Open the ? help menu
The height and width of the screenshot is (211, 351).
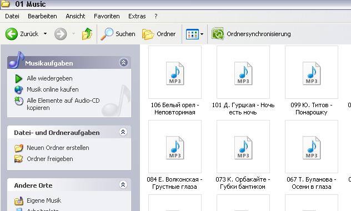(x=156, y=16)
